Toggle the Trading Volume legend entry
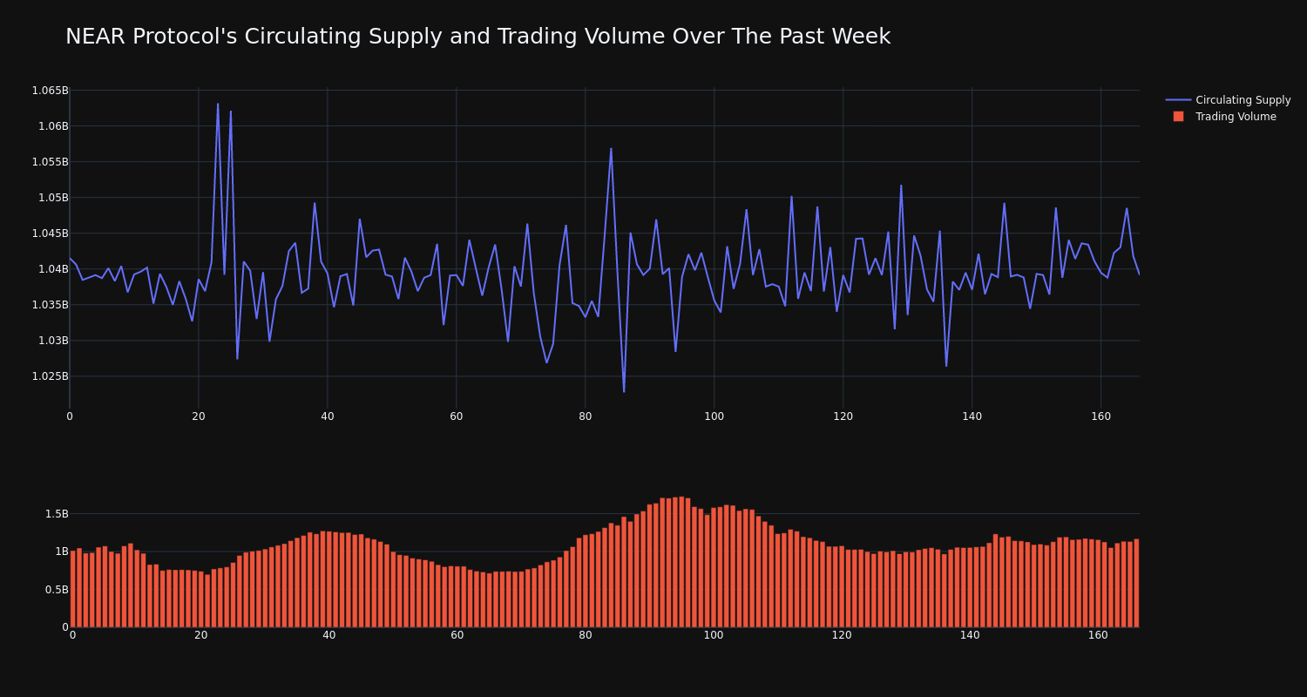Screen dimensions: 1307x697 pyautogui.click(x=1228, y=117)
